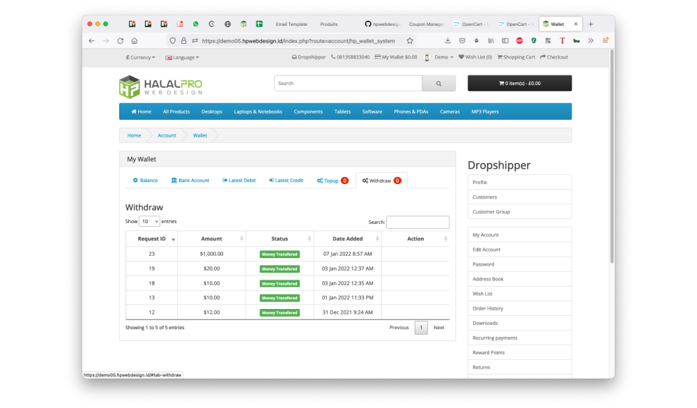This screenshot has width=697, height=408.
Task: Open browser downloads arrow icon
Action: coord(447,41)
